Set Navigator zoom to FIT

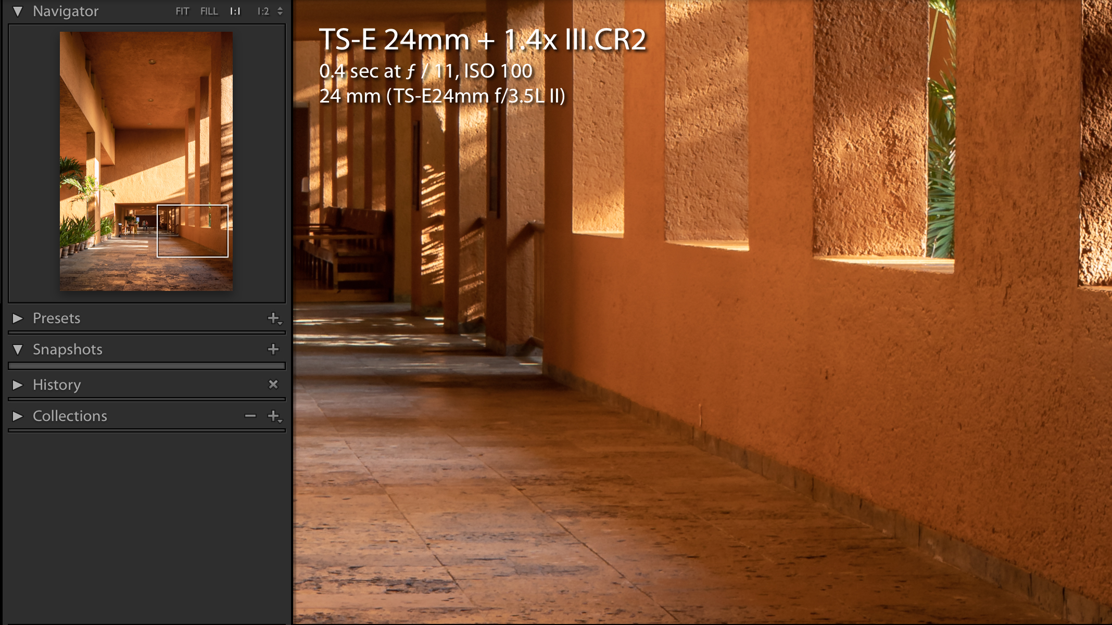click(x=182, y=11)
